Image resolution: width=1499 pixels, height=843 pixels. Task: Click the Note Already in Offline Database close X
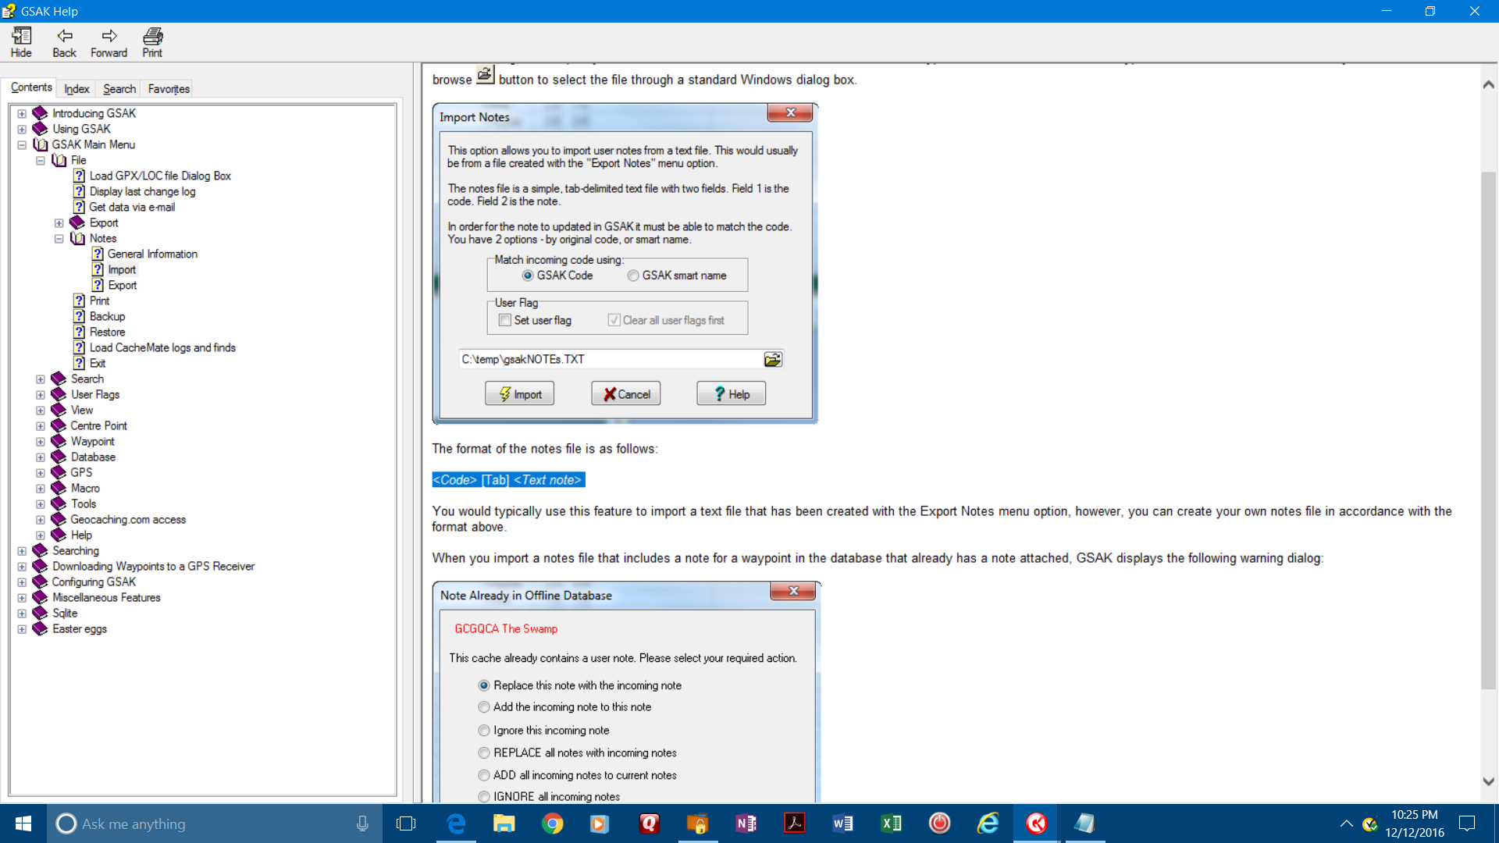(x=792, y=591)
